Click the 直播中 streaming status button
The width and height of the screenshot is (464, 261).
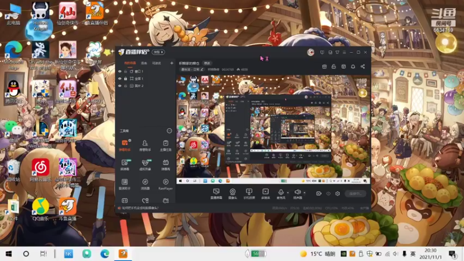pyautogui.click(x=356, y=194)
